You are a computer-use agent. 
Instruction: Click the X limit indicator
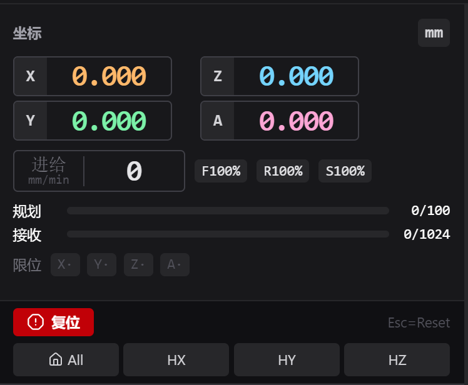65,264
